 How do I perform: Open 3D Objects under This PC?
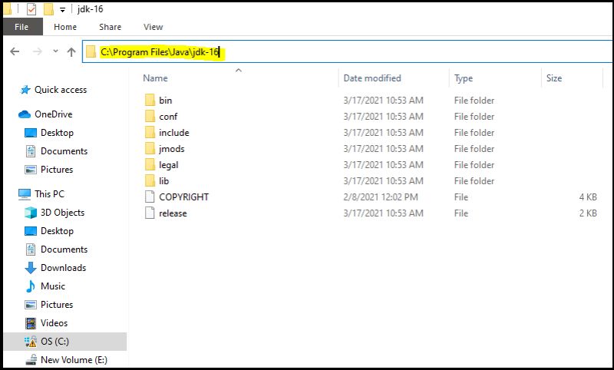62,213
